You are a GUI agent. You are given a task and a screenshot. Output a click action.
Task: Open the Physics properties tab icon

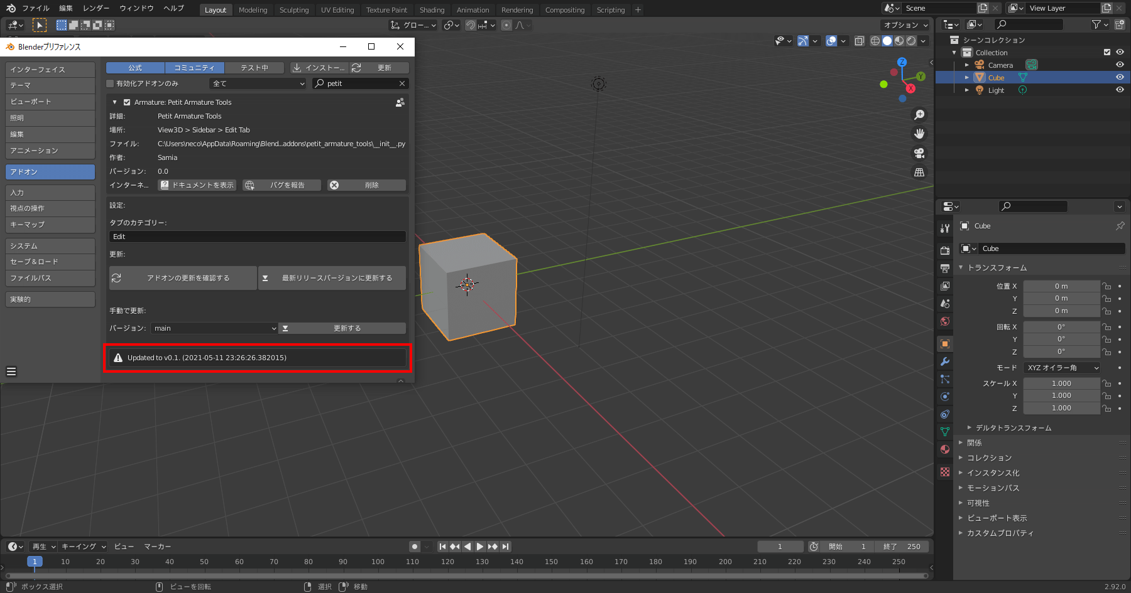(x=945, y=397)
